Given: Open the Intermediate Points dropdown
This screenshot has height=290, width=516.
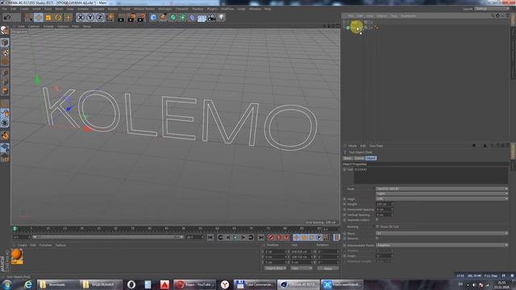Looking at the screenshot, I should pos(442,245).
